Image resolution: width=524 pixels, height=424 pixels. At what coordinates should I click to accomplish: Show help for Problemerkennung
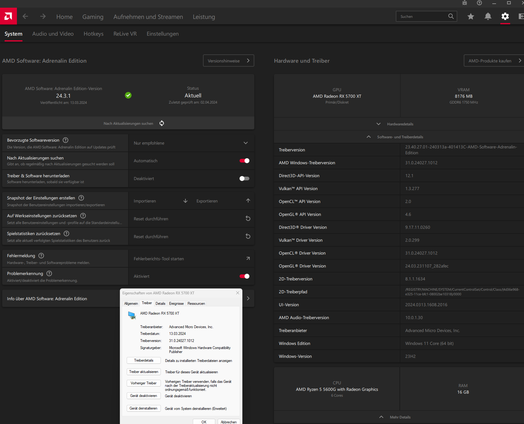coord(49,273)
